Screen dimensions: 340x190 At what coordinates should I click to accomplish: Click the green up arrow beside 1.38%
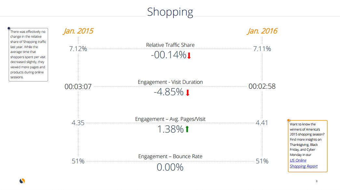(x=187, y=130)
